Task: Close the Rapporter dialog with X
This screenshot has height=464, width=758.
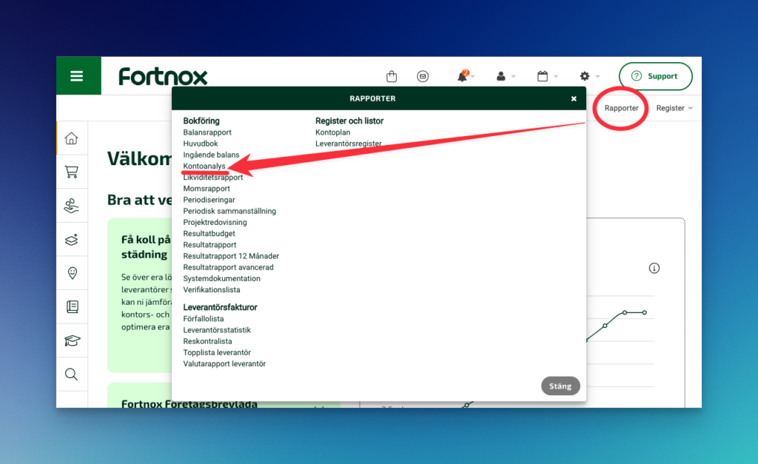Action: (574, 98)
